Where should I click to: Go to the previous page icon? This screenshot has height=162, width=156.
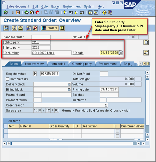71,12
